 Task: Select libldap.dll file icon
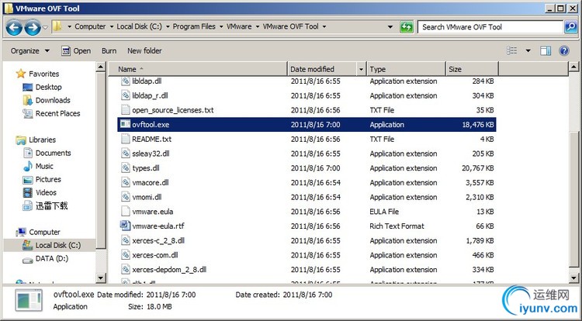[126, 81]
